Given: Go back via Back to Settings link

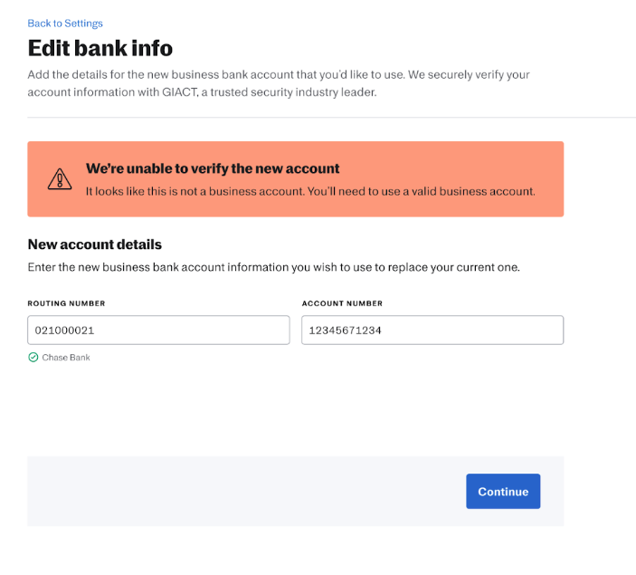Looking at the screenshot, I should [x=65, y=24].
